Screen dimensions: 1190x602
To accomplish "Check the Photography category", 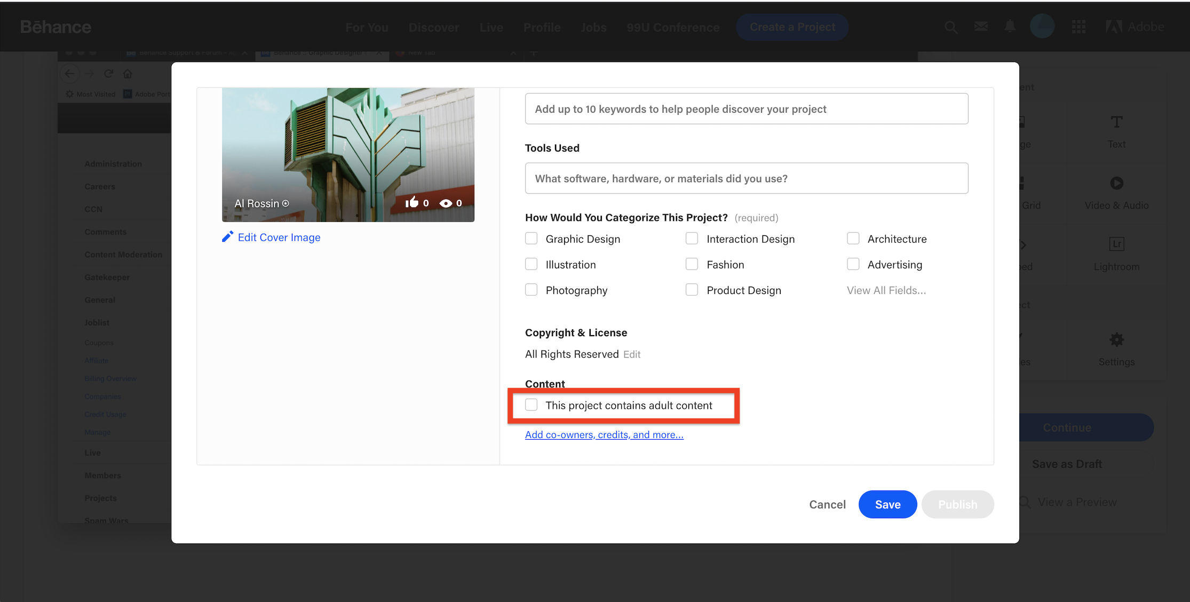I will point(531,290).
